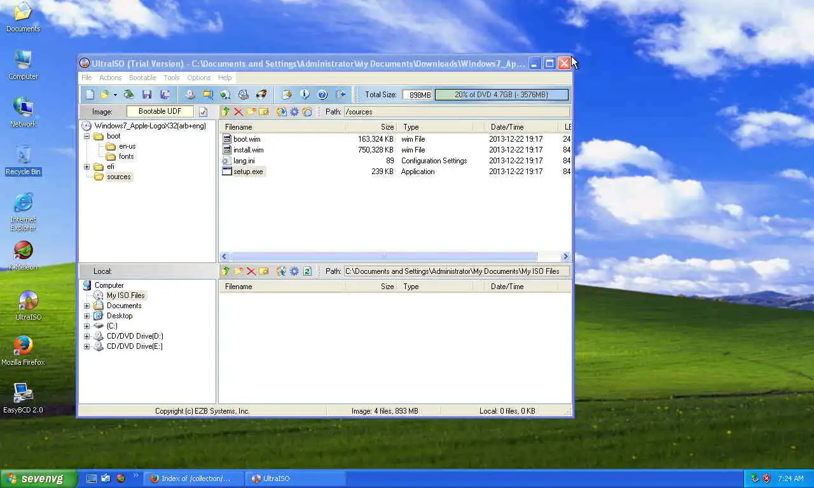814x488 pixels.
Task: Click New Folder icon in image pane toolbar
Action: [251, 112]
